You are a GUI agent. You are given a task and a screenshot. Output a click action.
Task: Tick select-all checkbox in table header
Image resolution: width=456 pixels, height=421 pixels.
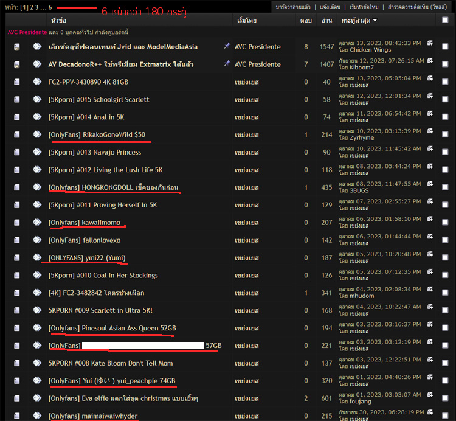[445, 20]
